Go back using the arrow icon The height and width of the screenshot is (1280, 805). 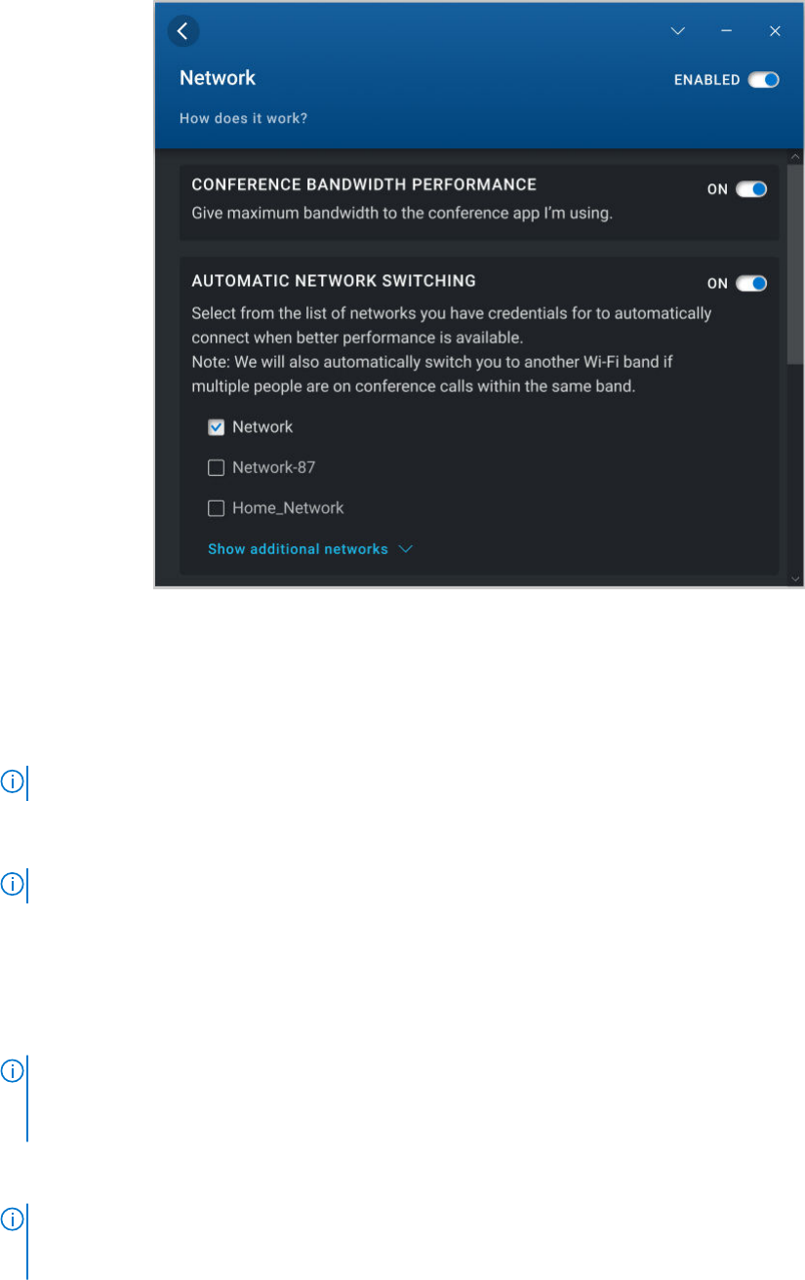(183, 31)
